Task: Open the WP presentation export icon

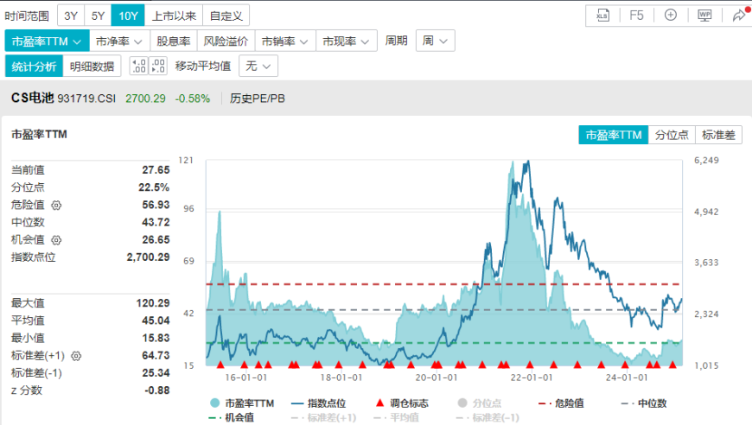Action: (x=704, y=16)
